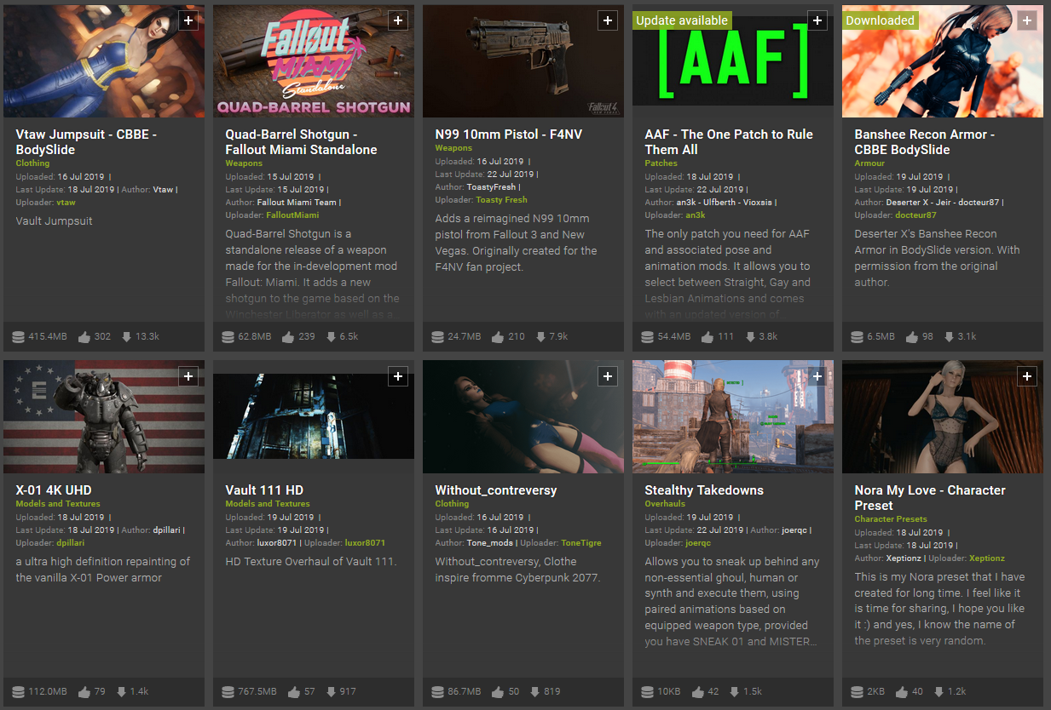
Task: Click thumbs-up icon on Without_contreversy card
Action: [498, 691]
